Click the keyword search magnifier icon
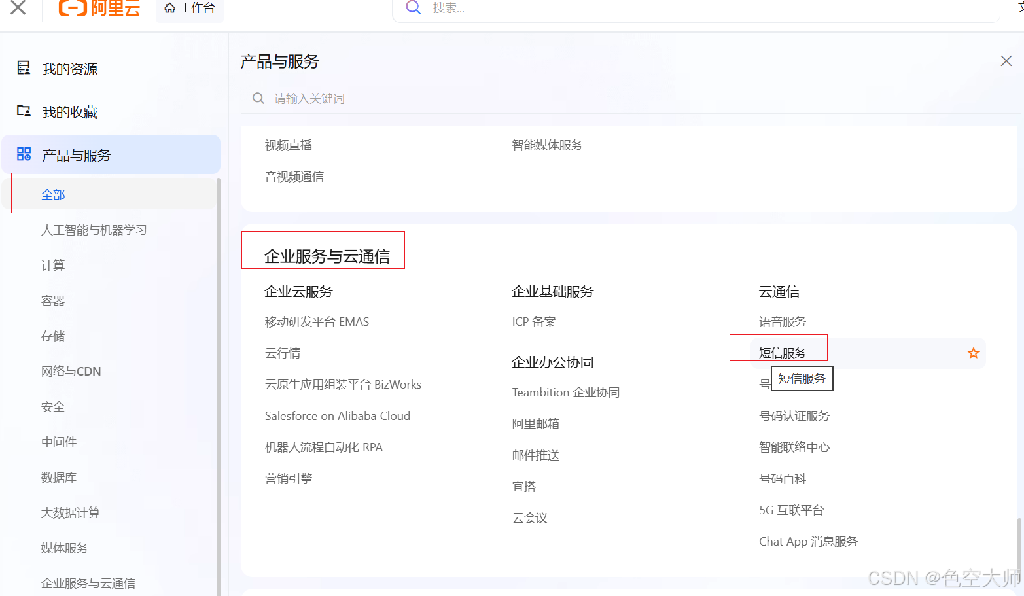This screenshot has width=1024, height=596. click(x=258, y=98)
